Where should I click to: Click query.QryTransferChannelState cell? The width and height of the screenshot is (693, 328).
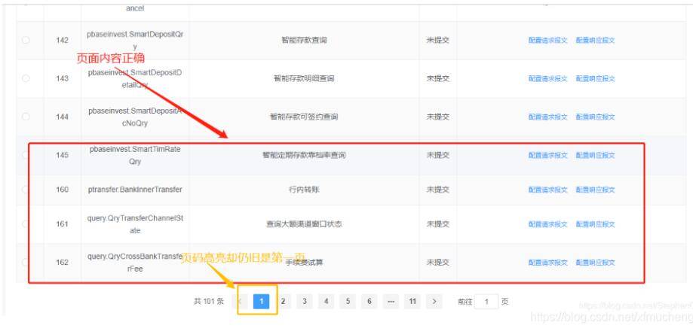[x=135, y=224]
